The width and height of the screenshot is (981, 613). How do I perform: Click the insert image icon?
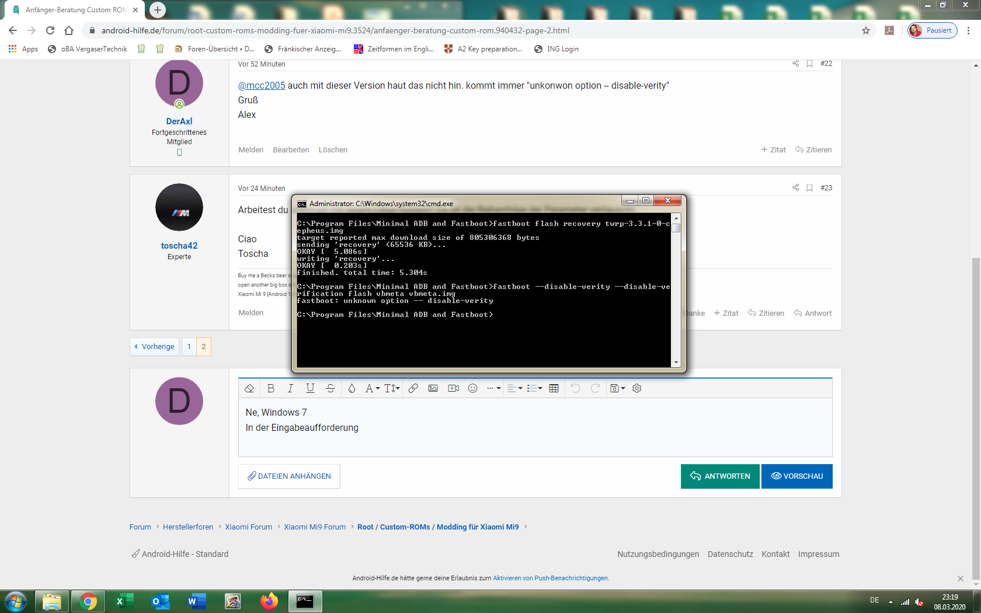[x=433, y=388]
